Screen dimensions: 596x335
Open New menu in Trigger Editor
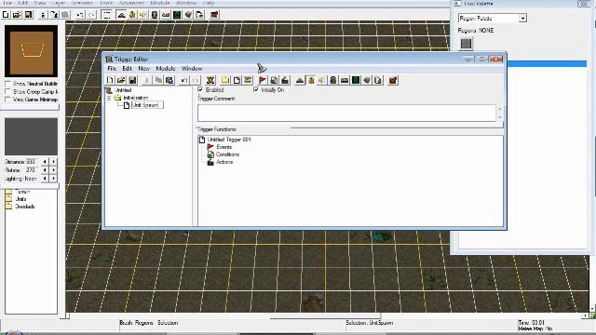(143, 69)
